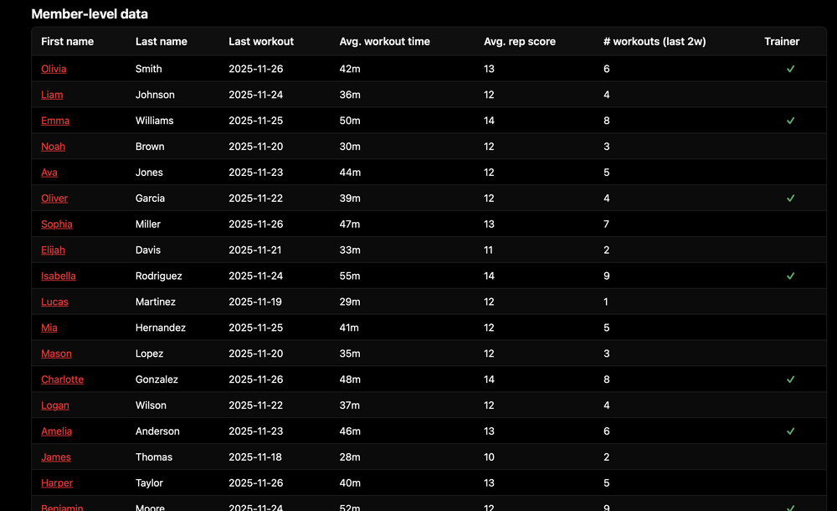Viewport: 837px width, 511px height.
Task: Sort by the Last workout column header
Action: 261,42
